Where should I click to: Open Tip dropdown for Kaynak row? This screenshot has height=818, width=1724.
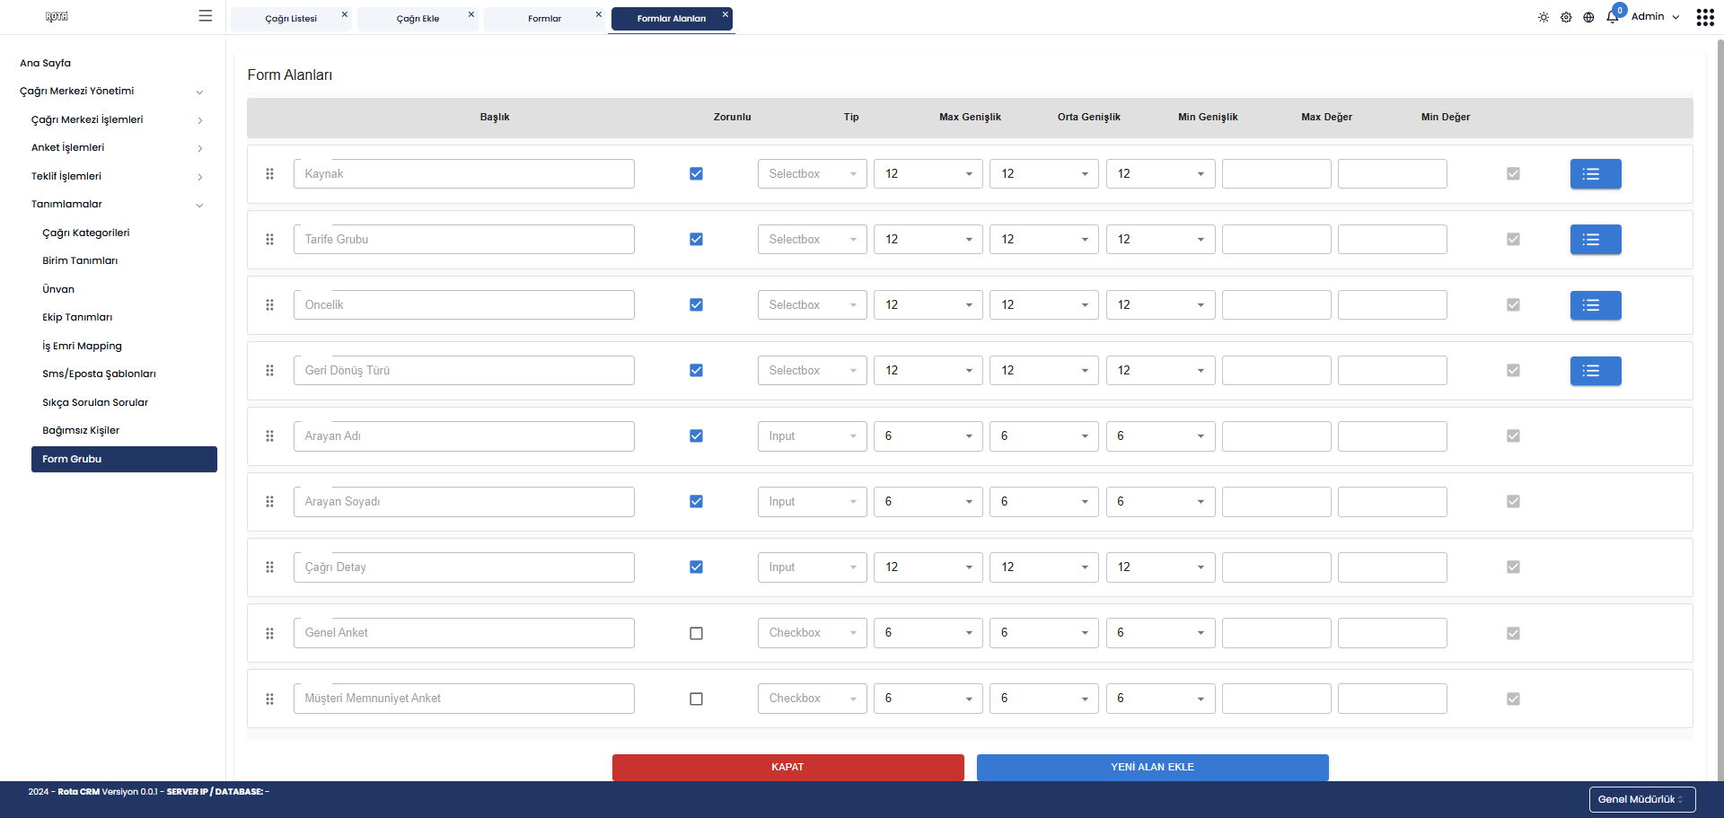[813, 174]
